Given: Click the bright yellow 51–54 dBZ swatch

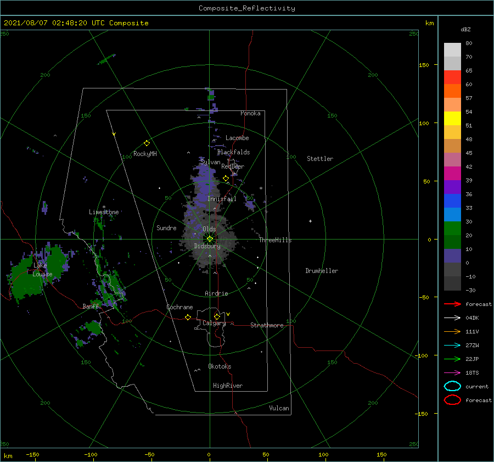Looking at the screenshot, I should tap(452, 118).
